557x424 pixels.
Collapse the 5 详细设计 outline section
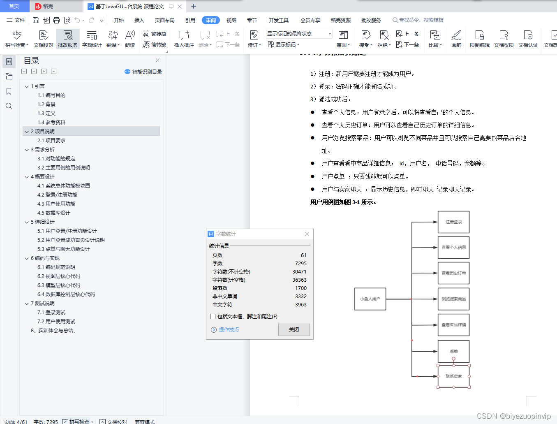click(x=27, y=222)
